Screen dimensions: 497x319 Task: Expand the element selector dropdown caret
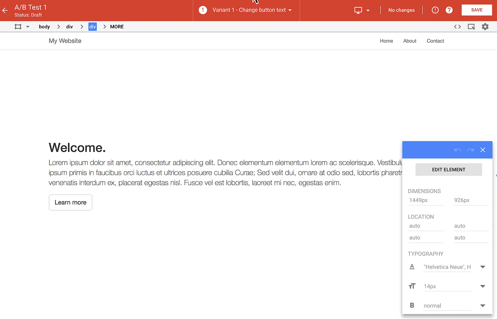tap(28, 27)
